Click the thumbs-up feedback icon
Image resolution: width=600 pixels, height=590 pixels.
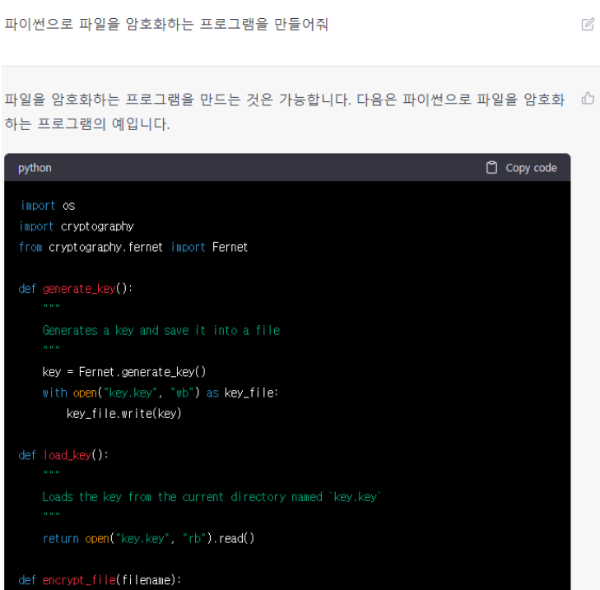pos(588,99)
